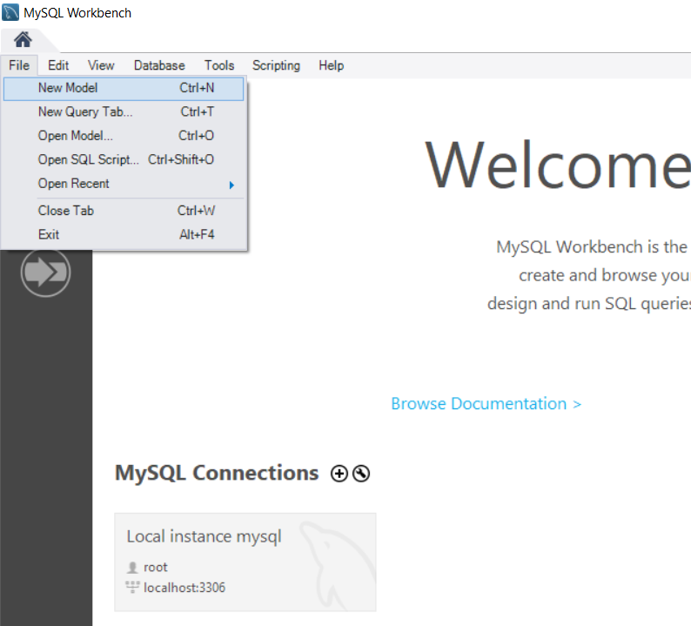The height and width of the screenshot is (626, 691).
Task: Choose Exit from File menu
Action: (124, 234)
